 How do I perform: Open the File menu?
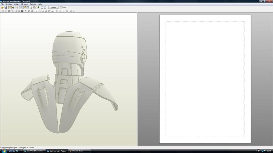pos(2,4)
